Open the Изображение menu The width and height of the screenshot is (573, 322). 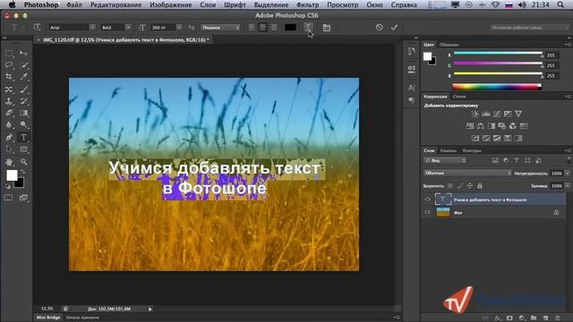pos(171,4)
